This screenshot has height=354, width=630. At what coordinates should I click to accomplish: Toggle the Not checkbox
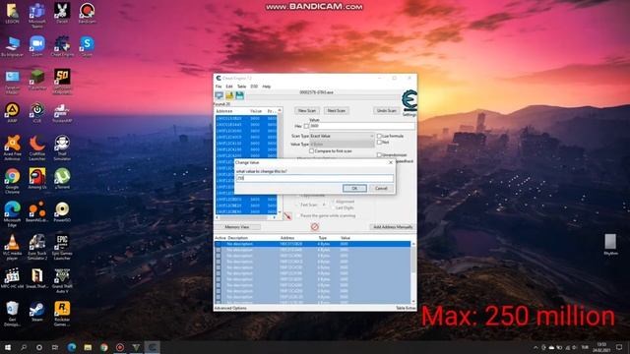tap(379, 142)
